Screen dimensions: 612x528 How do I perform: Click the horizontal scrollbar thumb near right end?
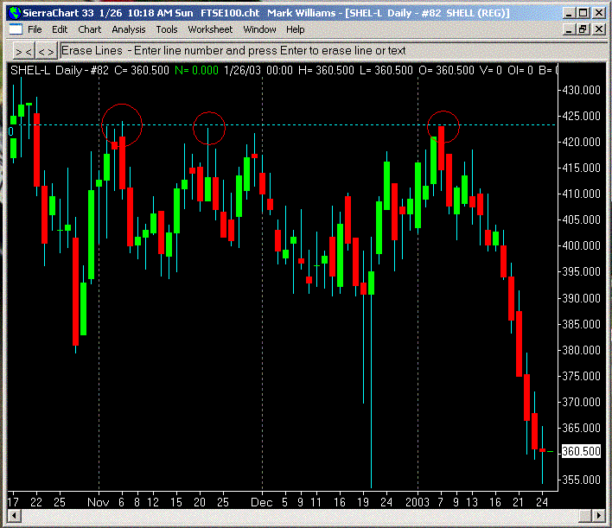coord(585,516)
